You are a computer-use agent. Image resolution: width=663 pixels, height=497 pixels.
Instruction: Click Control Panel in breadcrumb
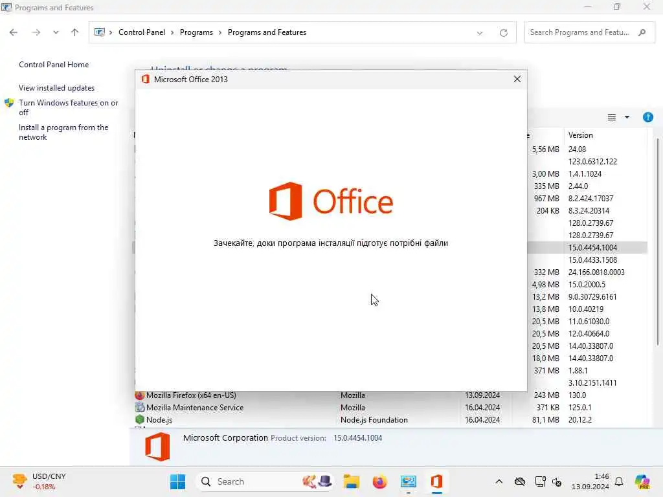(142, 32)
